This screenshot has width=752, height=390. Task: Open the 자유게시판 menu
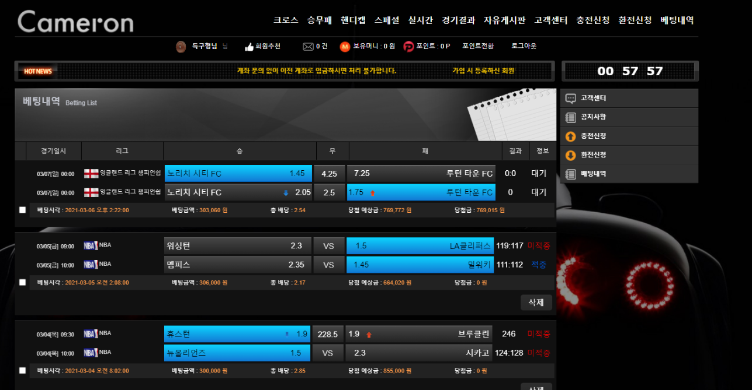click(504, 20)
